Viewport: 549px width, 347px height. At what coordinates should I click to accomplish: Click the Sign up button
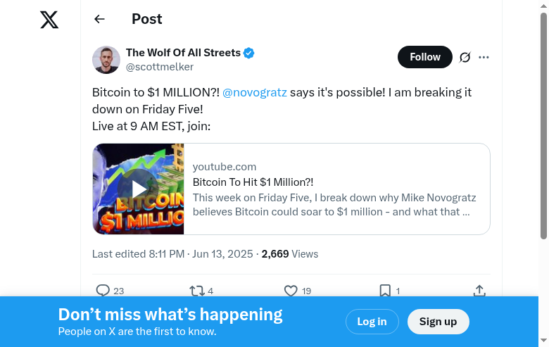(438, 322)
